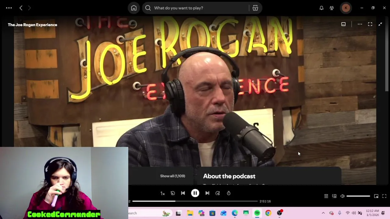Open more options for the video view

tap(360, 24)
